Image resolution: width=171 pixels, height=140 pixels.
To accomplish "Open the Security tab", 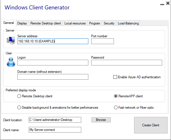I will click(109, 23).
